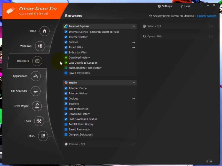Viewport: 222px width, 166px height.
Task: Open the Misc. grid icon
Action: pyautogui.click(x=43, y=136)
